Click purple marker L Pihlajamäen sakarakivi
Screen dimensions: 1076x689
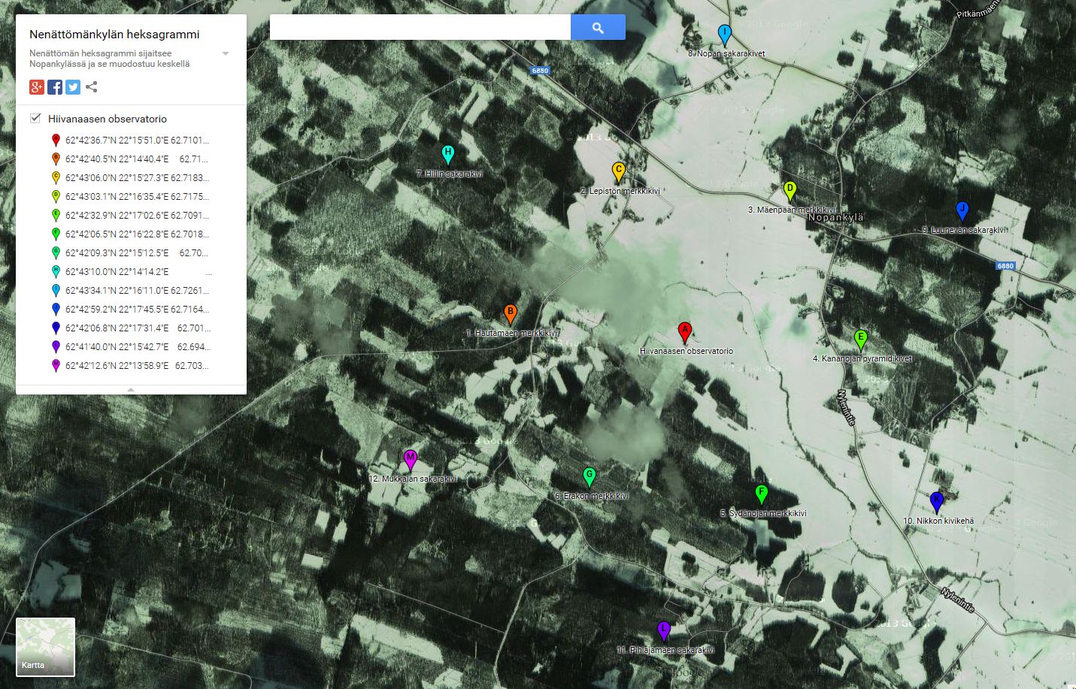pos(663,630)
